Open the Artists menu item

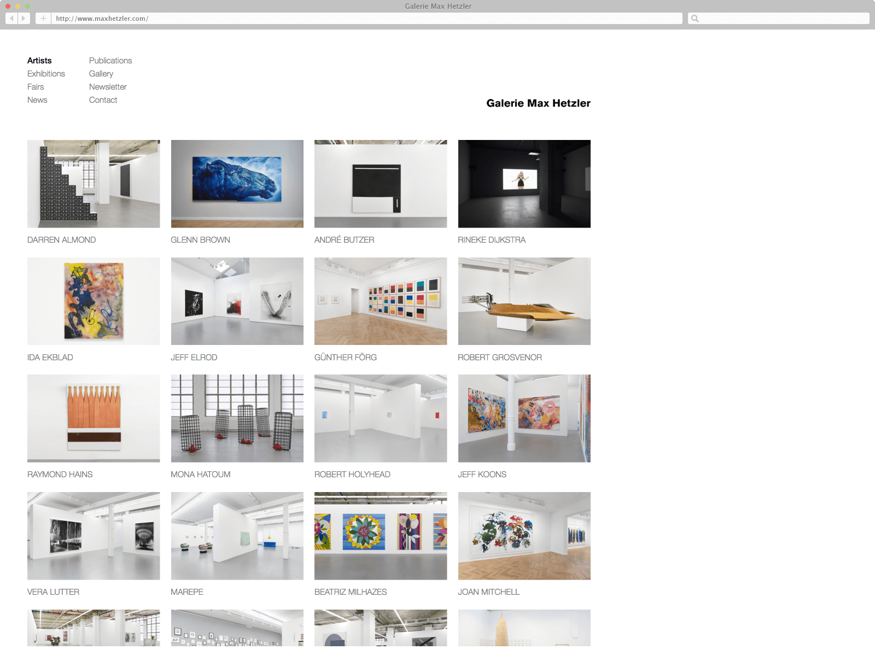[39, 61]
